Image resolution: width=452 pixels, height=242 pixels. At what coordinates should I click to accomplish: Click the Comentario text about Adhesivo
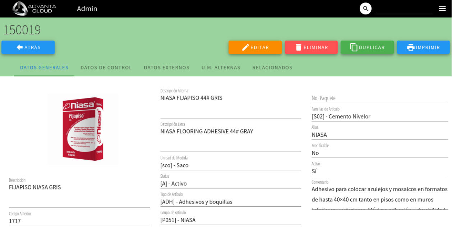(x=380, y=198)
